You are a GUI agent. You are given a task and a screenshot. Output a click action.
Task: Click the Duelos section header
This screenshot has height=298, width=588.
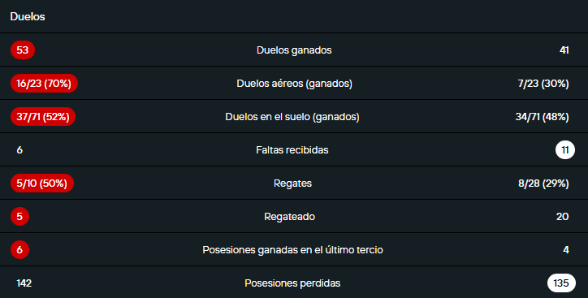(x=28, y=16)
